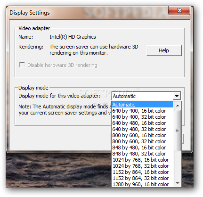Choose 848 by 480, 32 bit color
Viewport: 203px width, 197px height.
143,154
